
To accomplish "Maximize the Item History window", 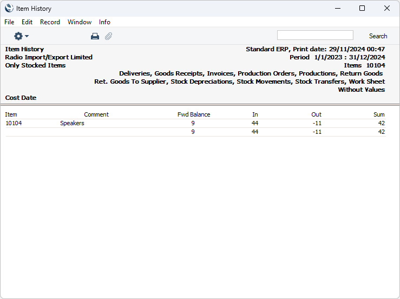I will pos(362,9).
